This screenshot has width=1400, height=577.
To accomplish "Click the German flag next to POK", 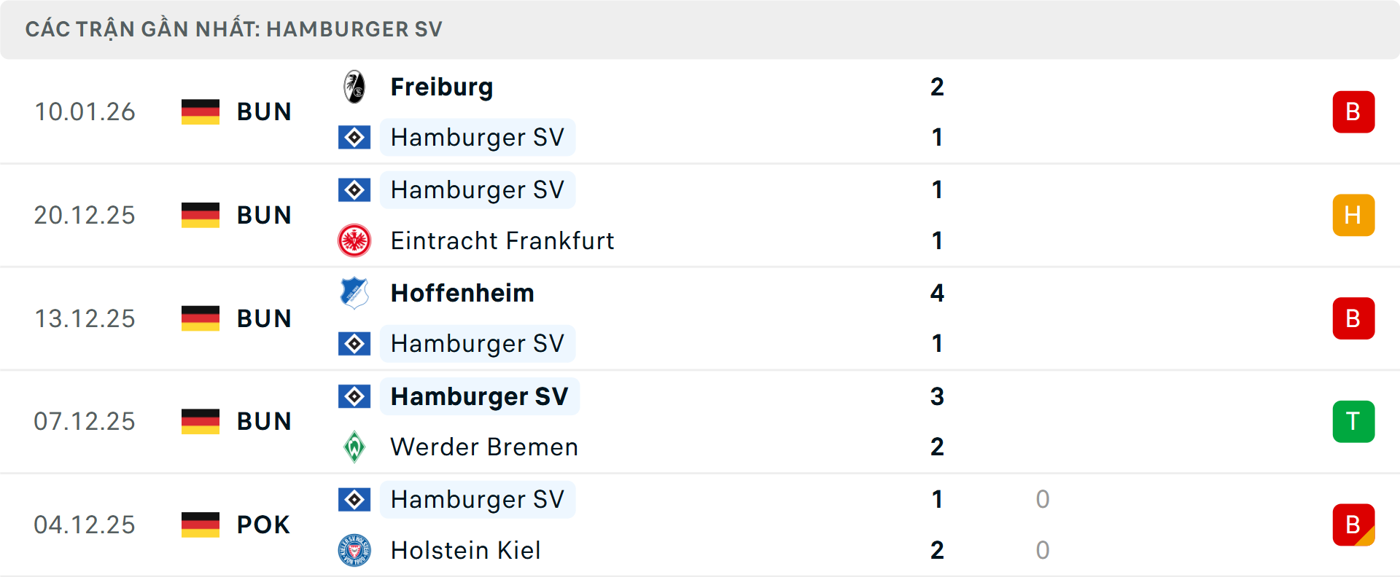I will [201, 525].
